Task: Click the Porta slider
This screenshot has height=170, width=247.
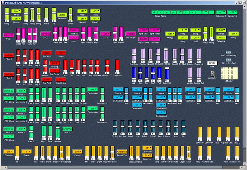Action: pos(46,14)
